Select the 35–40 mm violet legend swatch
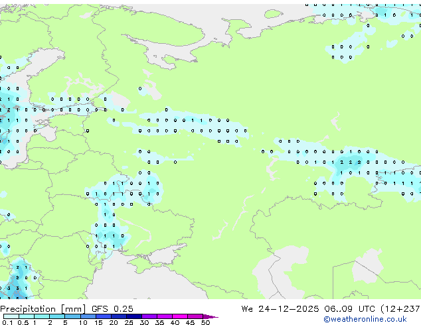The width and height of the screenshot is (421, 325). click(x=165, y=316)
